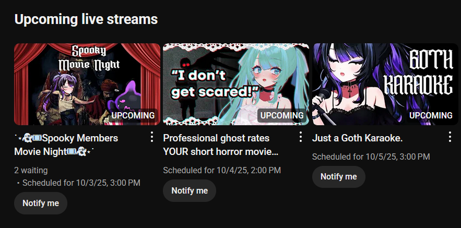The width and height of the screenshot is (461, 228).
Task: Open more options for Spooky Members Movie Night
Action: [152, 137]
